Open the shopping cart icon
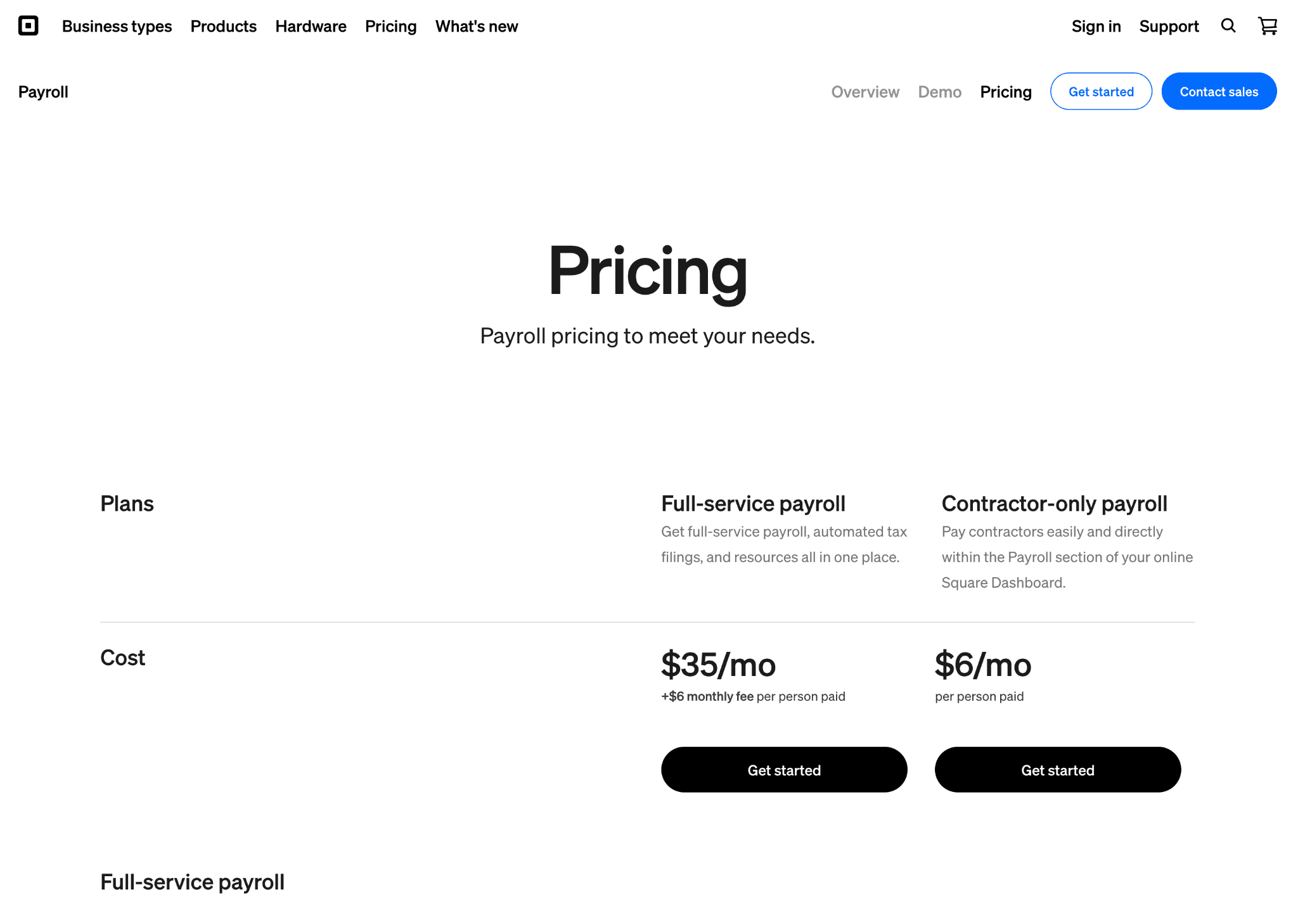Viewport: 1298px width, 899px height. [x=1268, y=26]
